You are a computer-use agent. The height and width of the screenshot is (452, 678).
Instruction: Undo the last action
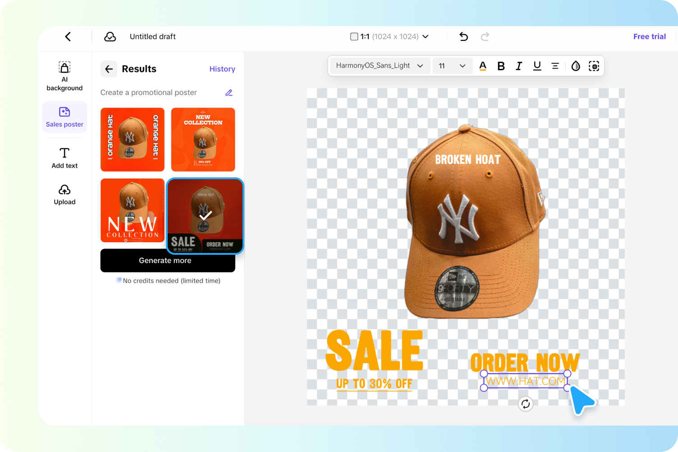(x=463, y=36)
